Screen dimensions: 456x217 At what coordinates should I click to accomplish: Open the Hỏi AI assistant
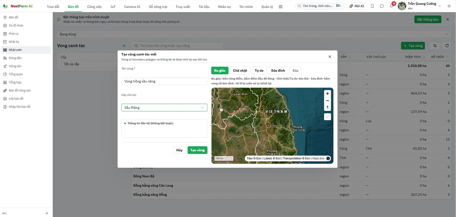coord(357,6)
